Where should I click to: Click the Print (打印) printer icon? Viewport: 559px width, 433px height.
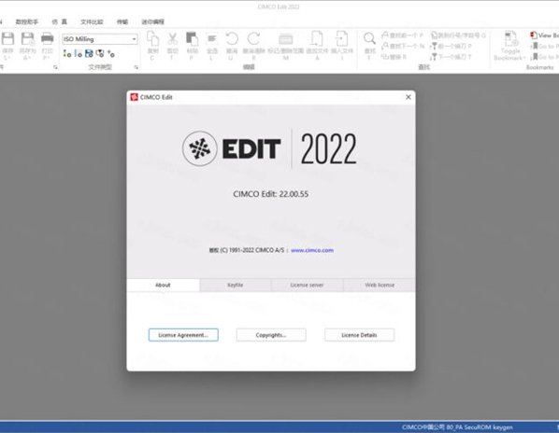coord(47,38)
